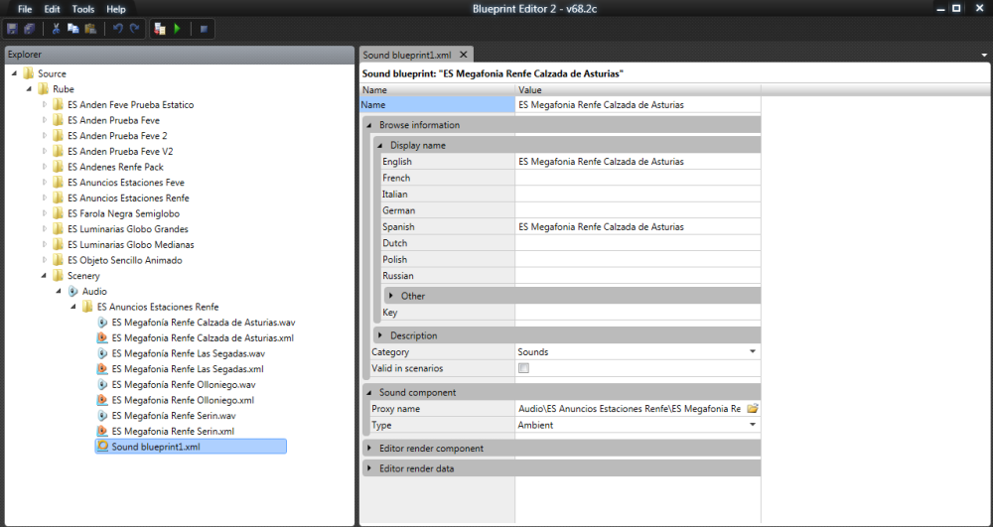Click the Copy toolbar icon
993x527 pixels.
point(72,29)
